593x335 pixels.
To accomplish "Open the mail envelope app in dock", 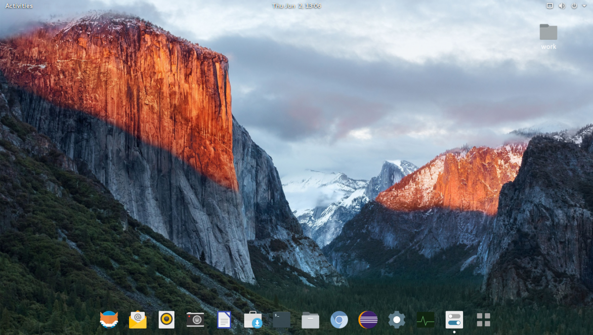I will coord(138,320).
